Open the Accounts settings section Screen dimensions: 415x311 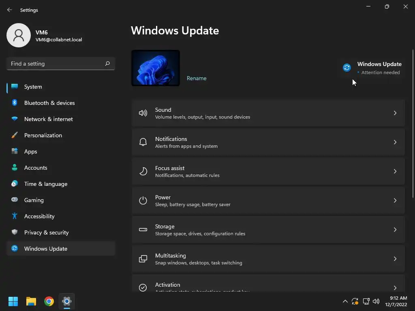coord(61,168)
